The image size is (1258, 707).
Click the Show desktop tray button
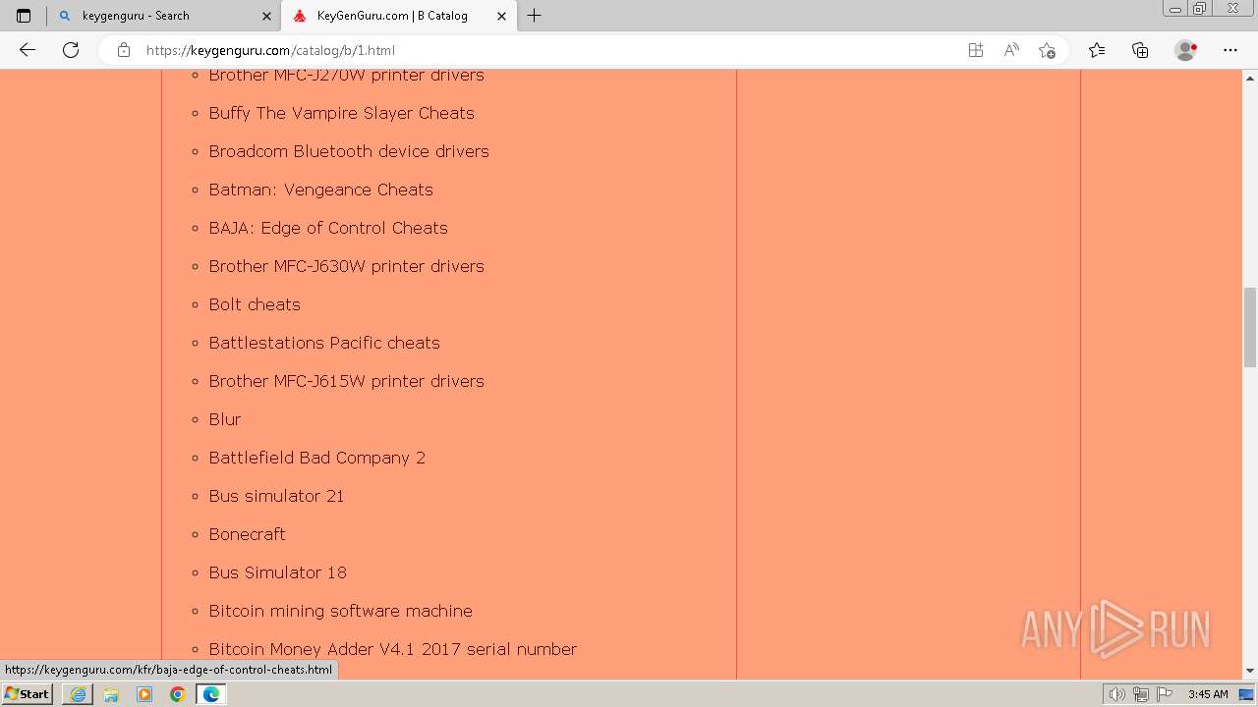click(x=1246, y=694)
